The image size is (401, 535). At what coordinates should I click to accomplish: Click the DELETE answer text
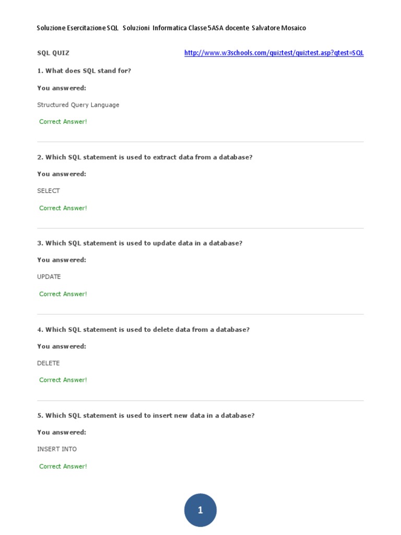tap(49, 363)
